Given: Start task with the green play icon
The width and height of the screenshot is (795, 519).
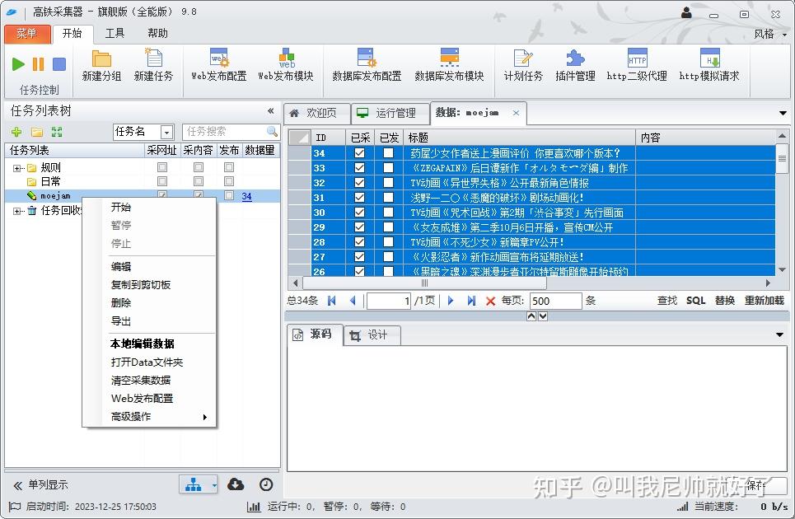Looking at the screenshot, I should pos(16,63).
